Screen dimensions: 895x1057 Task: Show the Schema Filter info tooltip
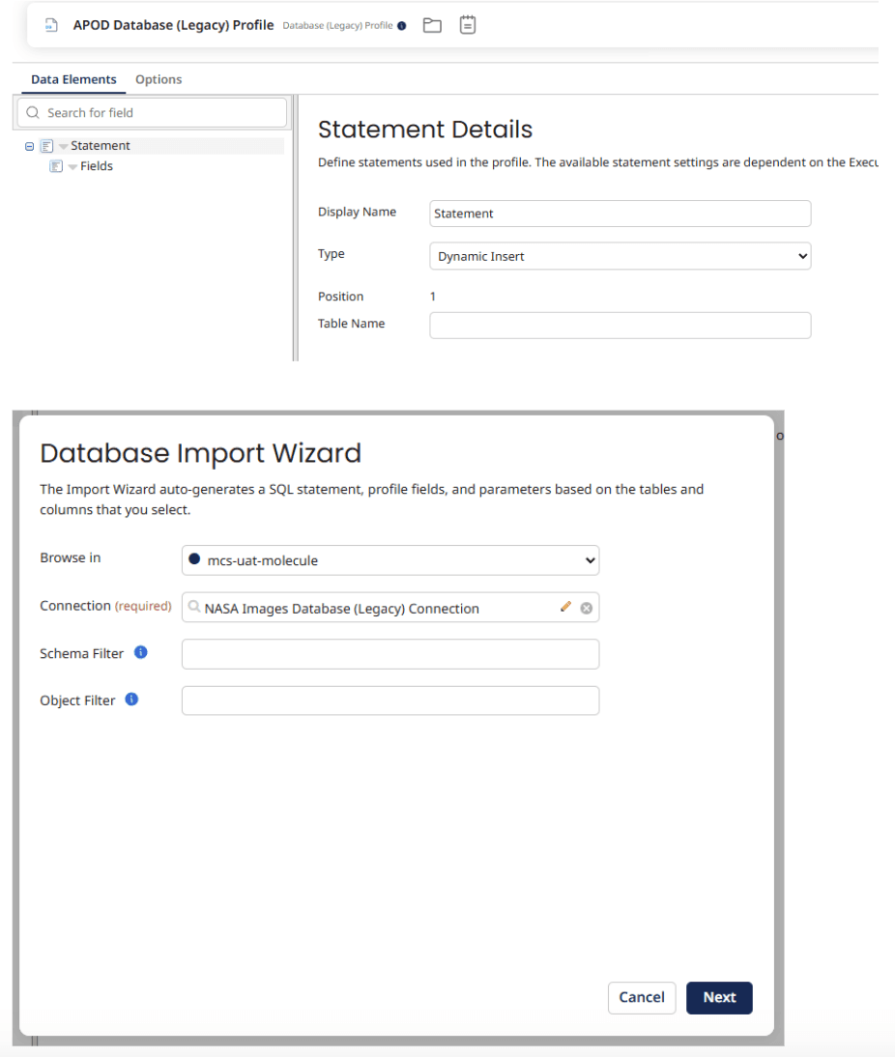141,652
